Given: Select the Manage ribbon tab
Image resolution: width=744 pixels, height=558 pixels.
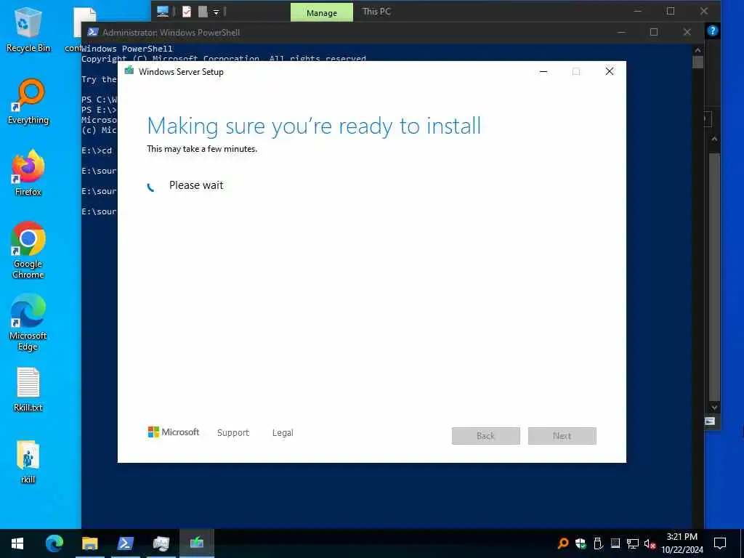Looking at the screenshot, I should [x=322, y=12].
